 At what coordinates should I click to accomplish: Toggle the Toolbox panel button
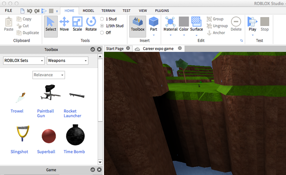[137, 26]
